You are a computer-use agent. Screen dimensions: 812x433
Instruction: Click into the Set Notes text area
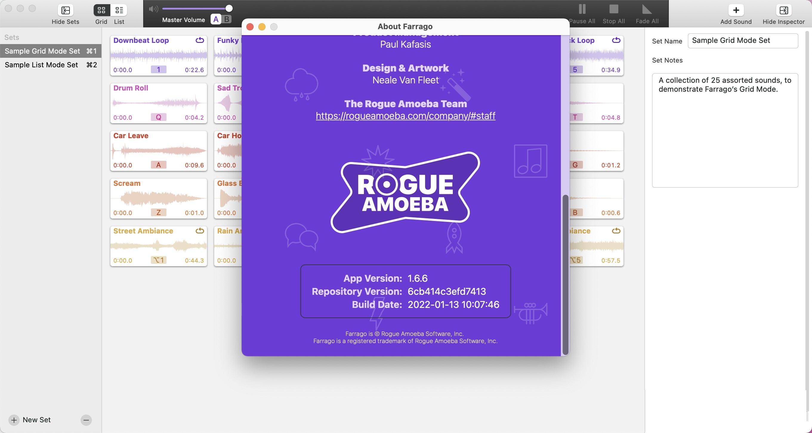725,130
